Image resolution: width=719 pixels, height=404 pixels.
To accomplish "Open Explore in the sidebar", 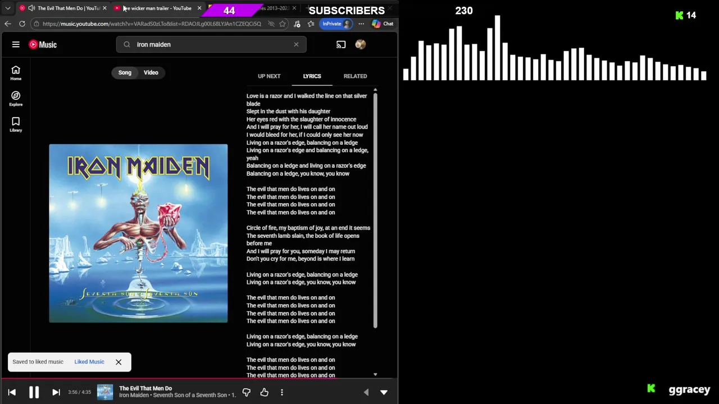I will point(16,99).
